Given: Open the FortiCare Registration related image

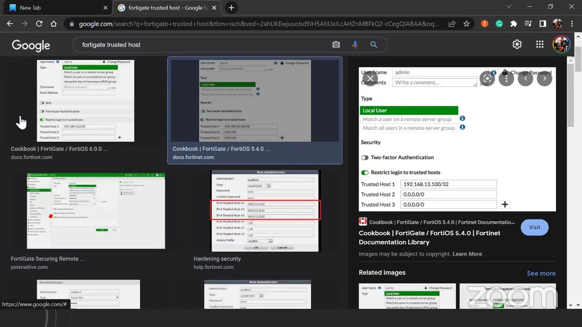Looking at the screenshot, I should pos(508,296).
